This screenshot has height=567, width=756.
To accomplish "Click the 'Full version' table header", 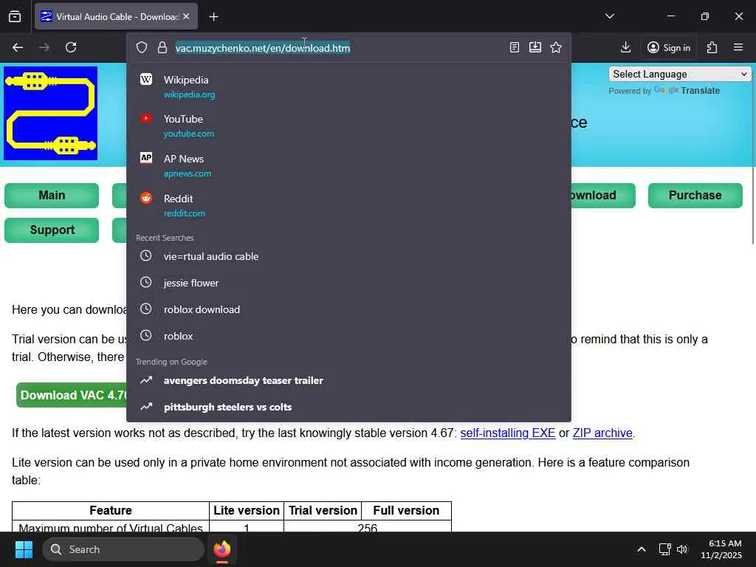I will 406,510.
